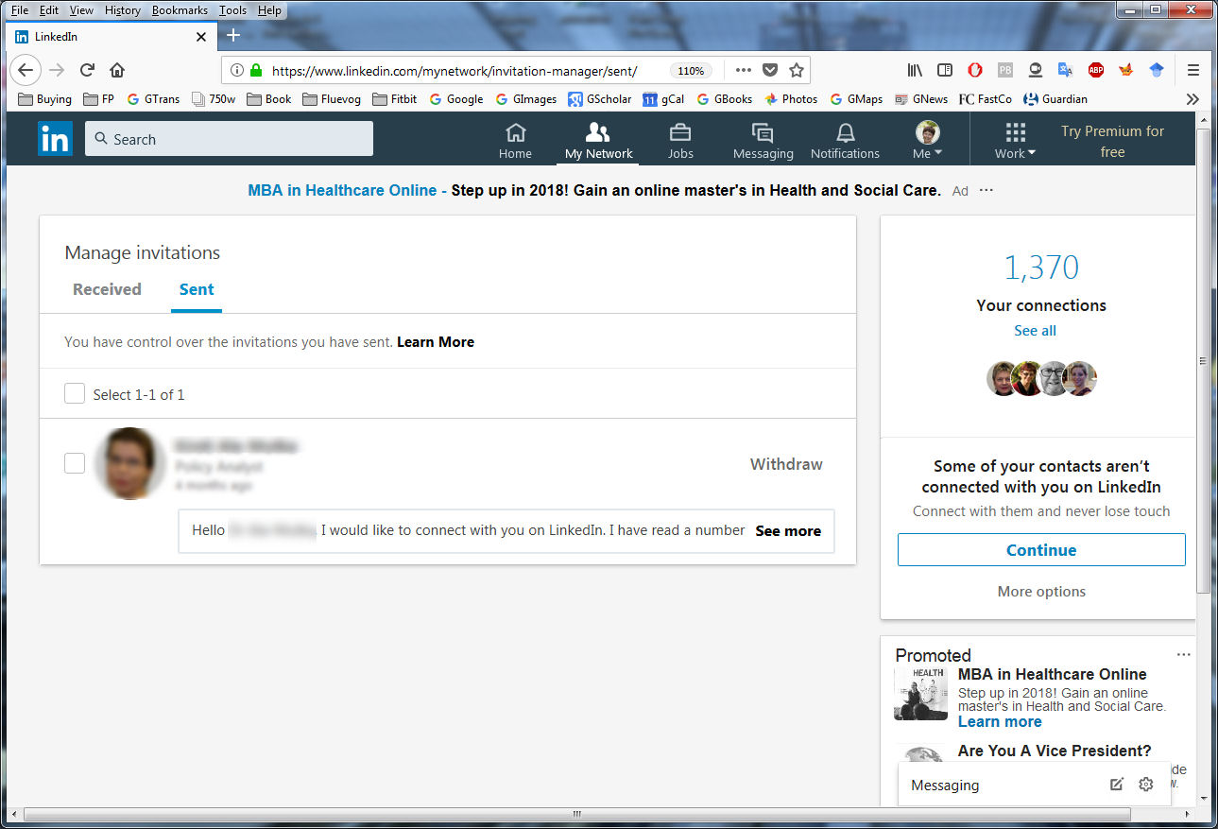Expand the bookmarks overflow chevron
1218x829 pixels.
point(1192,98)
